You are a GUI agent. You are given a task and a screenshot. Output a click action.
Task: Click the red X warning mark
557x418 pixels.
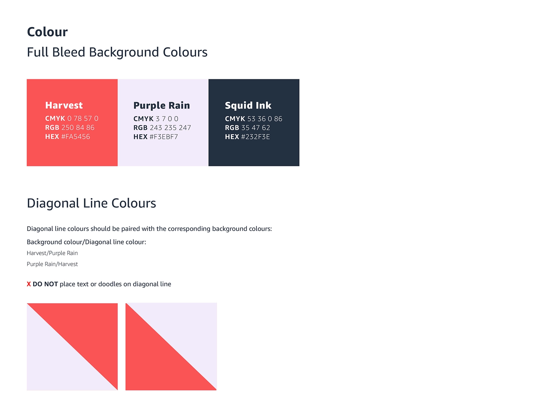pyautogui.click(x=29, y=284)
